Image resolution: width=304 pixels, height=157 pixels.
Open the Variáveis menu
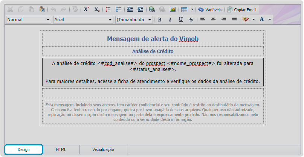point(210,10)
